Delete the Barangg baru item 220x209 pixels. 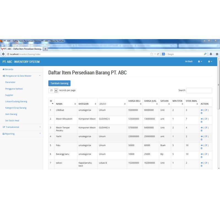202,157
